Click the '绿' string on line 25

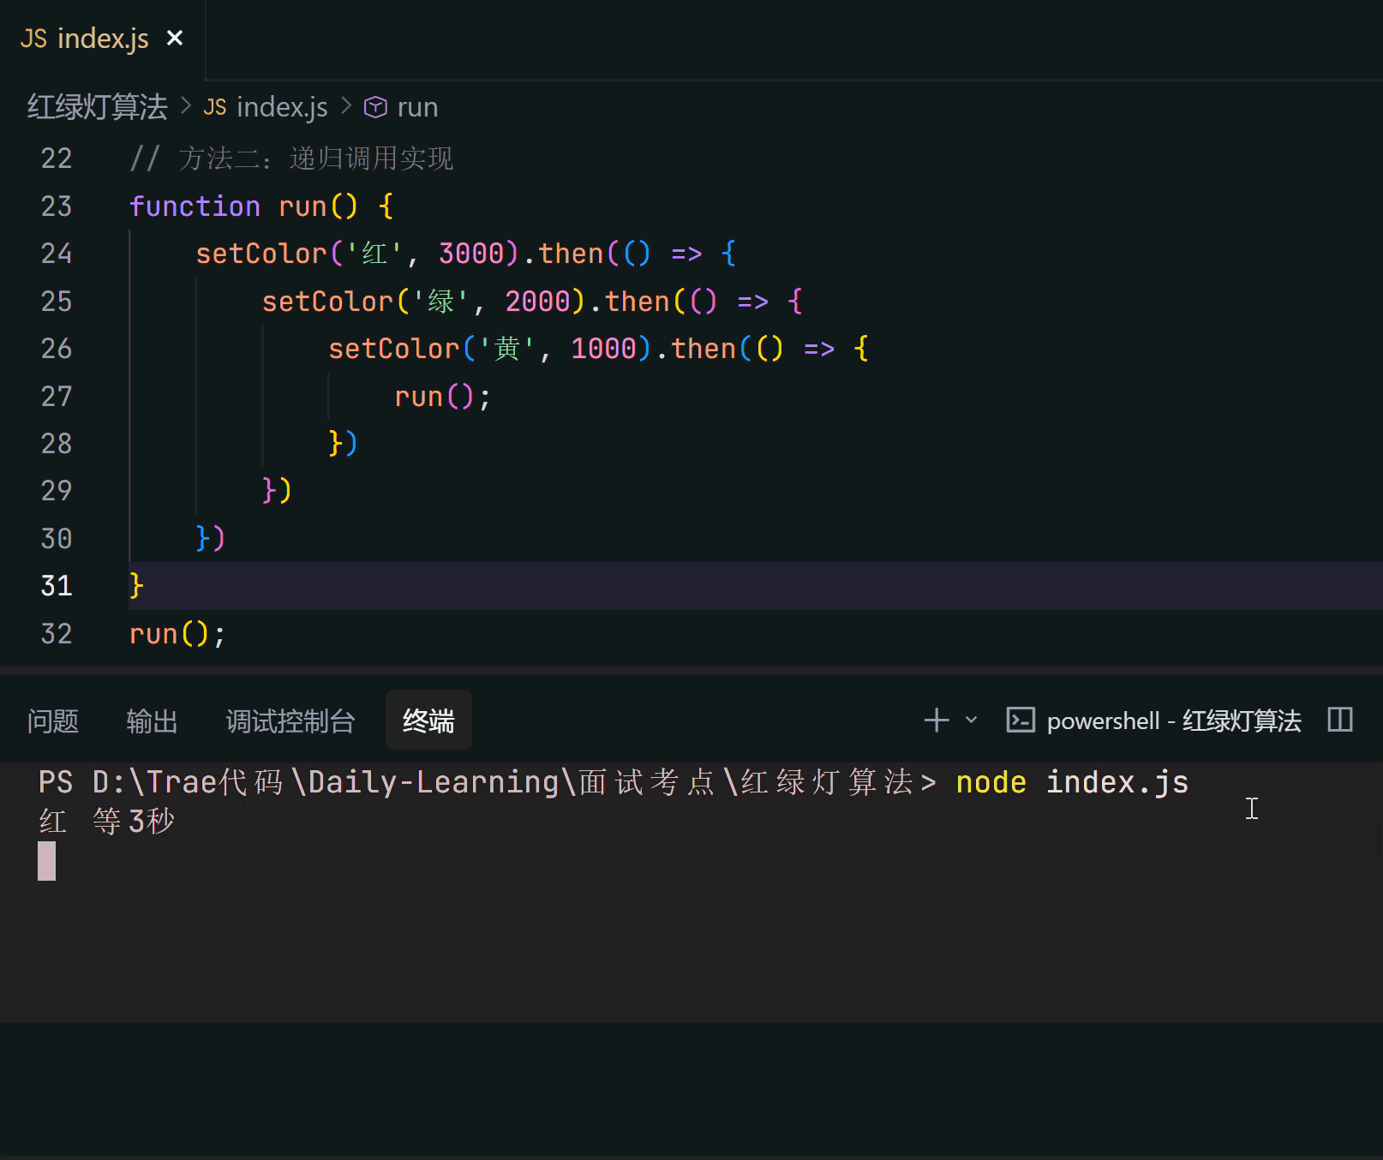441,302
